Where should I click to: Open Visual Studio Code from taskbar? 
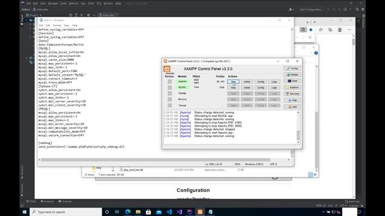[169, 212]
